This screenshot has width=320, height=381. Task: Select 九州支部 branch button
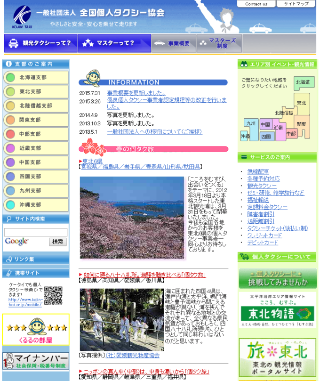pos(36,190)
